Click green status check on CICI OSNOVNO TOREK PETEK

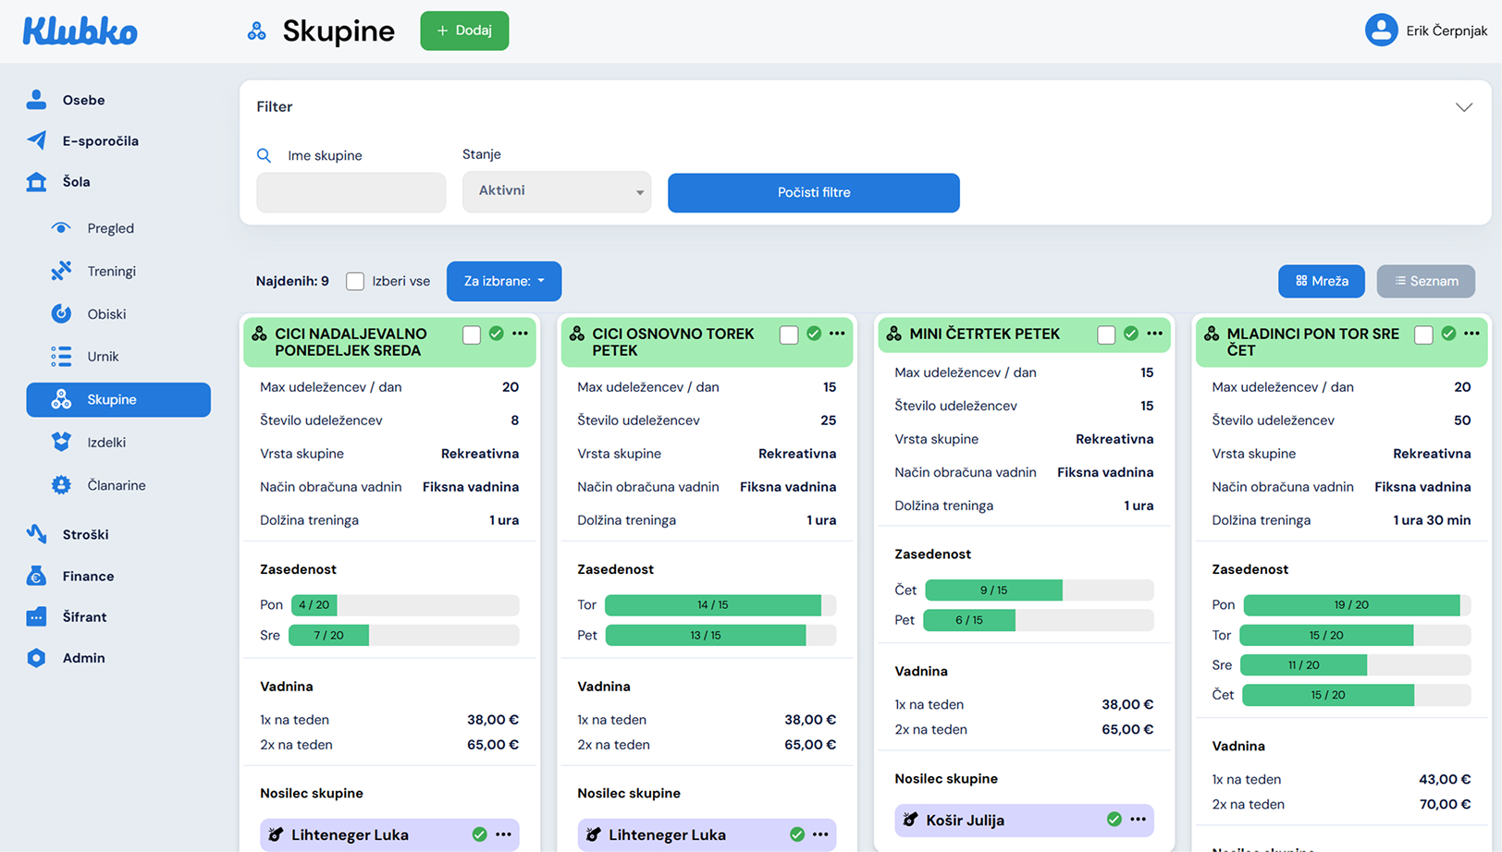(x=814, y=334)
